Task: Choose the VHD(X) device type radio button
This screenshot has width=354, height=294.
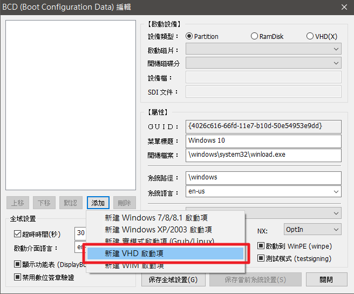Action: point(310,36)
